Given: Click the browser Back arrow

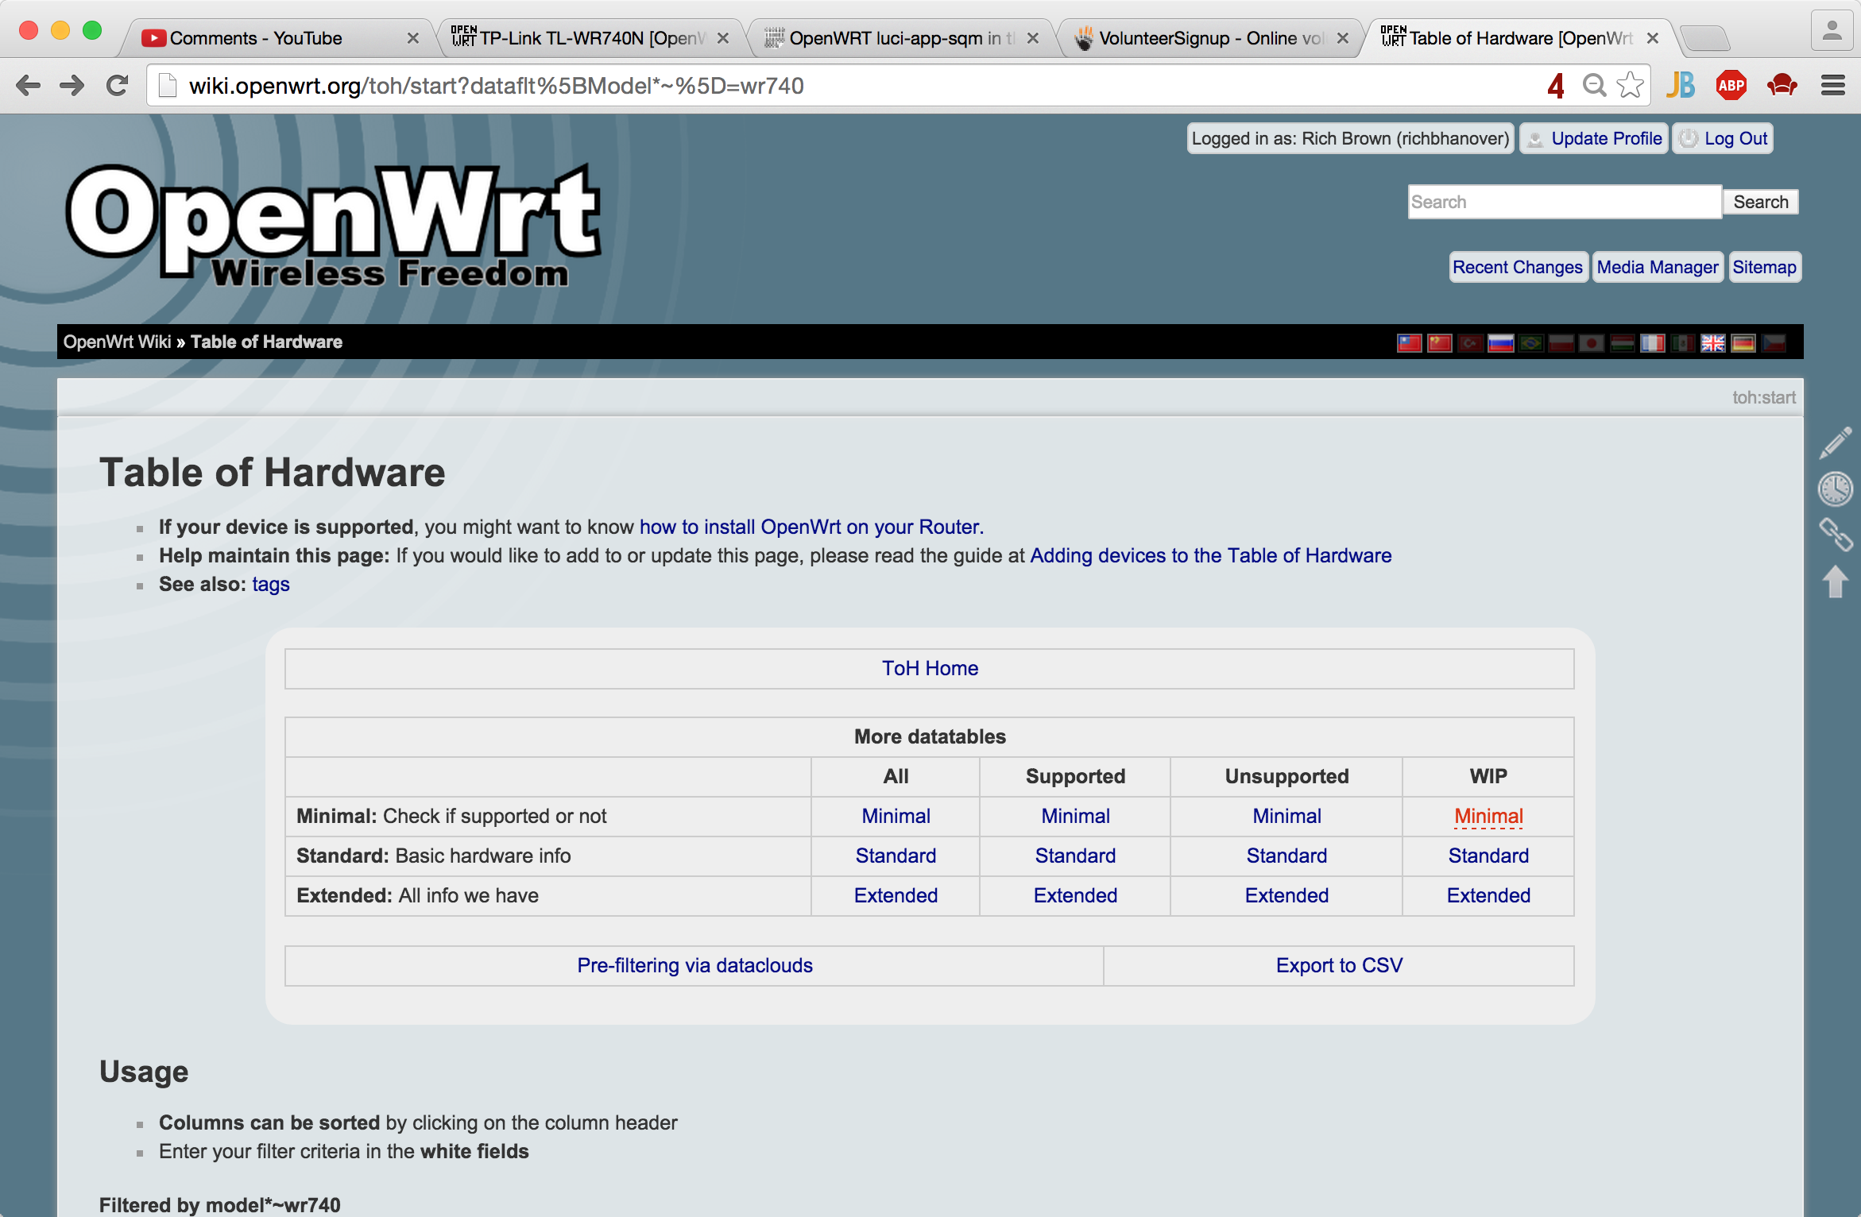Looking at the screenshot, I should [x=28, y=86].
